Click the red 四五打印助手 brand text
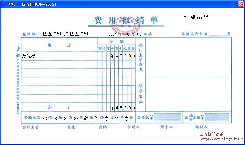Viewport: 245px width, 145px height. (211, 134)
